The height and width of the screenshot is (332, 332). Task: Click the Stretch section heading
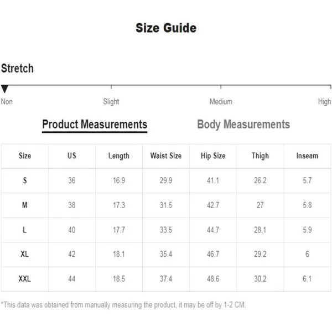(17, 69)
